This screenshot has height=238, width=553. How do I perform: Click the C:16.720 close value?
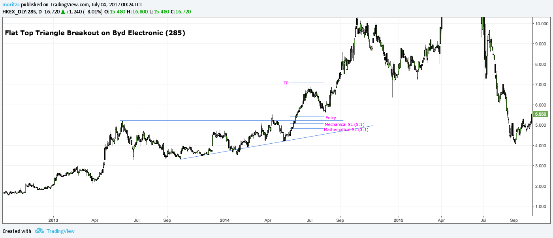coord(181,12)
